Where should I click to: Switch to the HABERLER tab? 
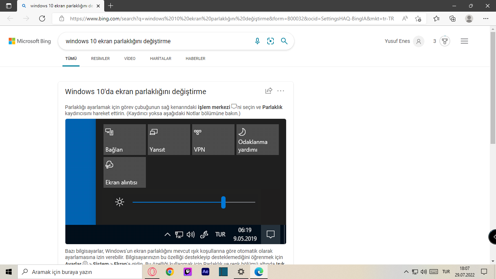(x=195, y=58)
